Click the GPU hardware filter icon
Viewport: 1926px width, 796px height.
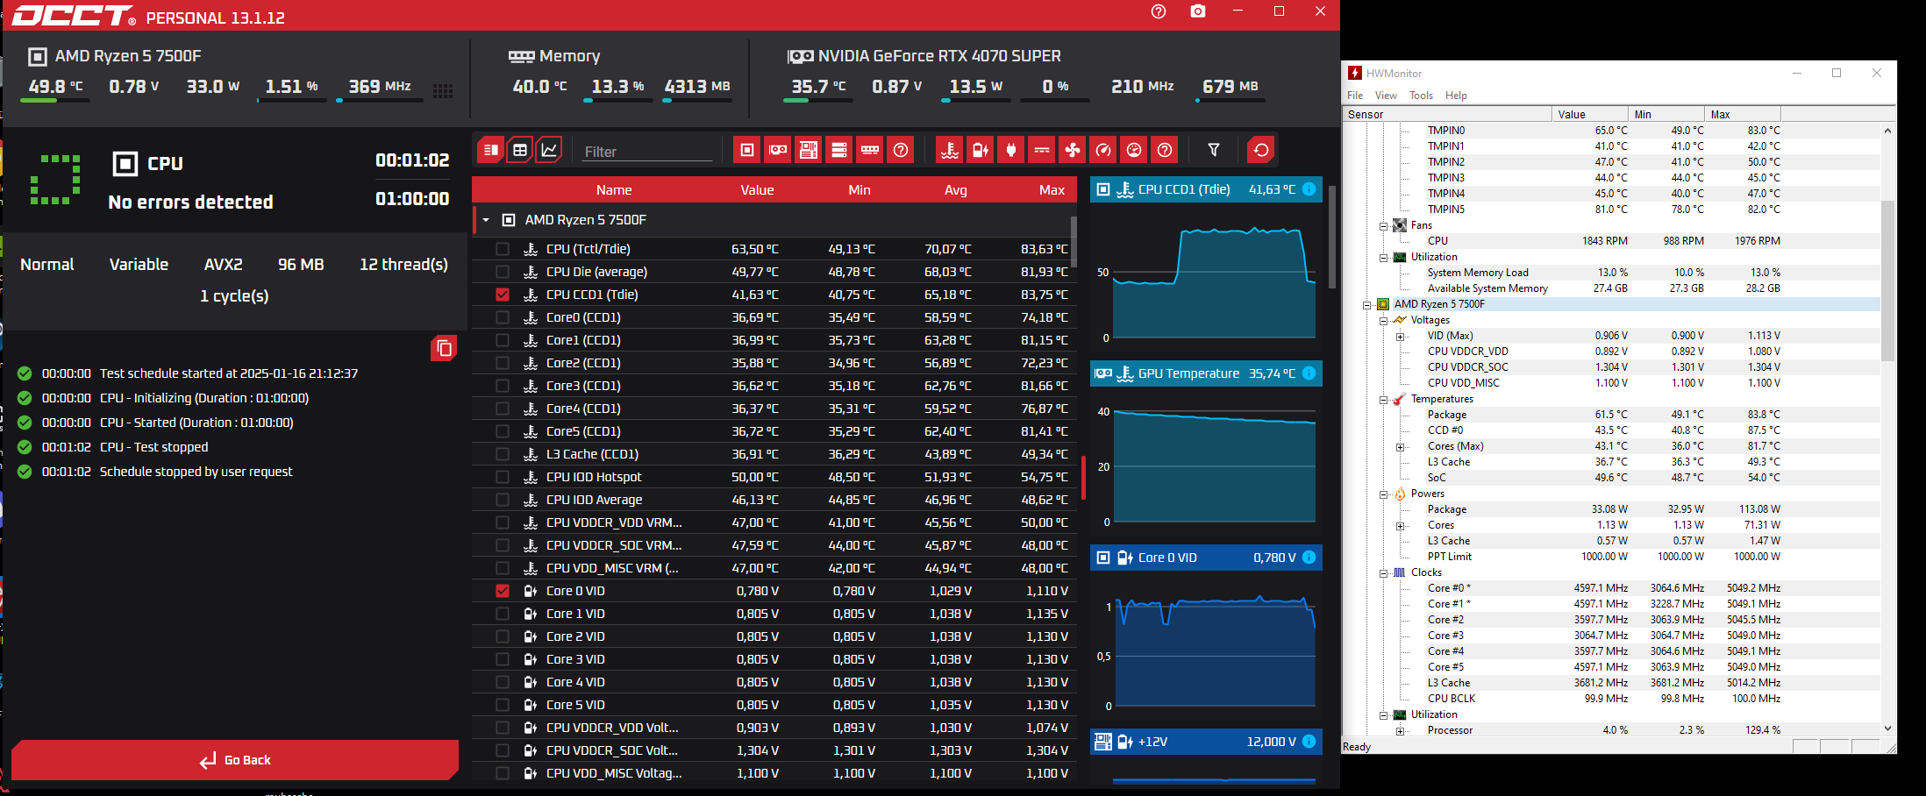click(778, 150)
